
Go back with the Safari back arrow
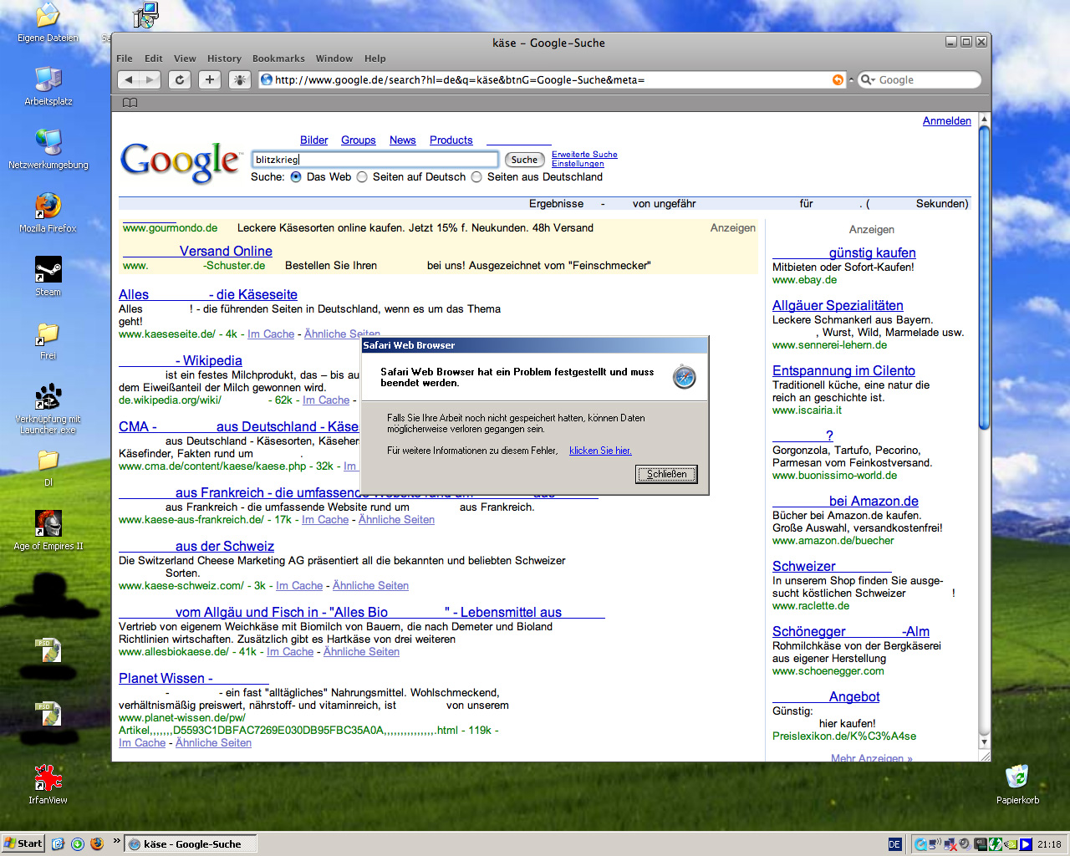129,79
